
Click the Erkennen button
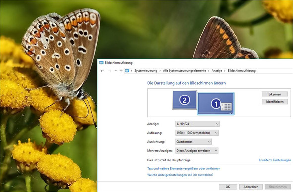[275, 94]
